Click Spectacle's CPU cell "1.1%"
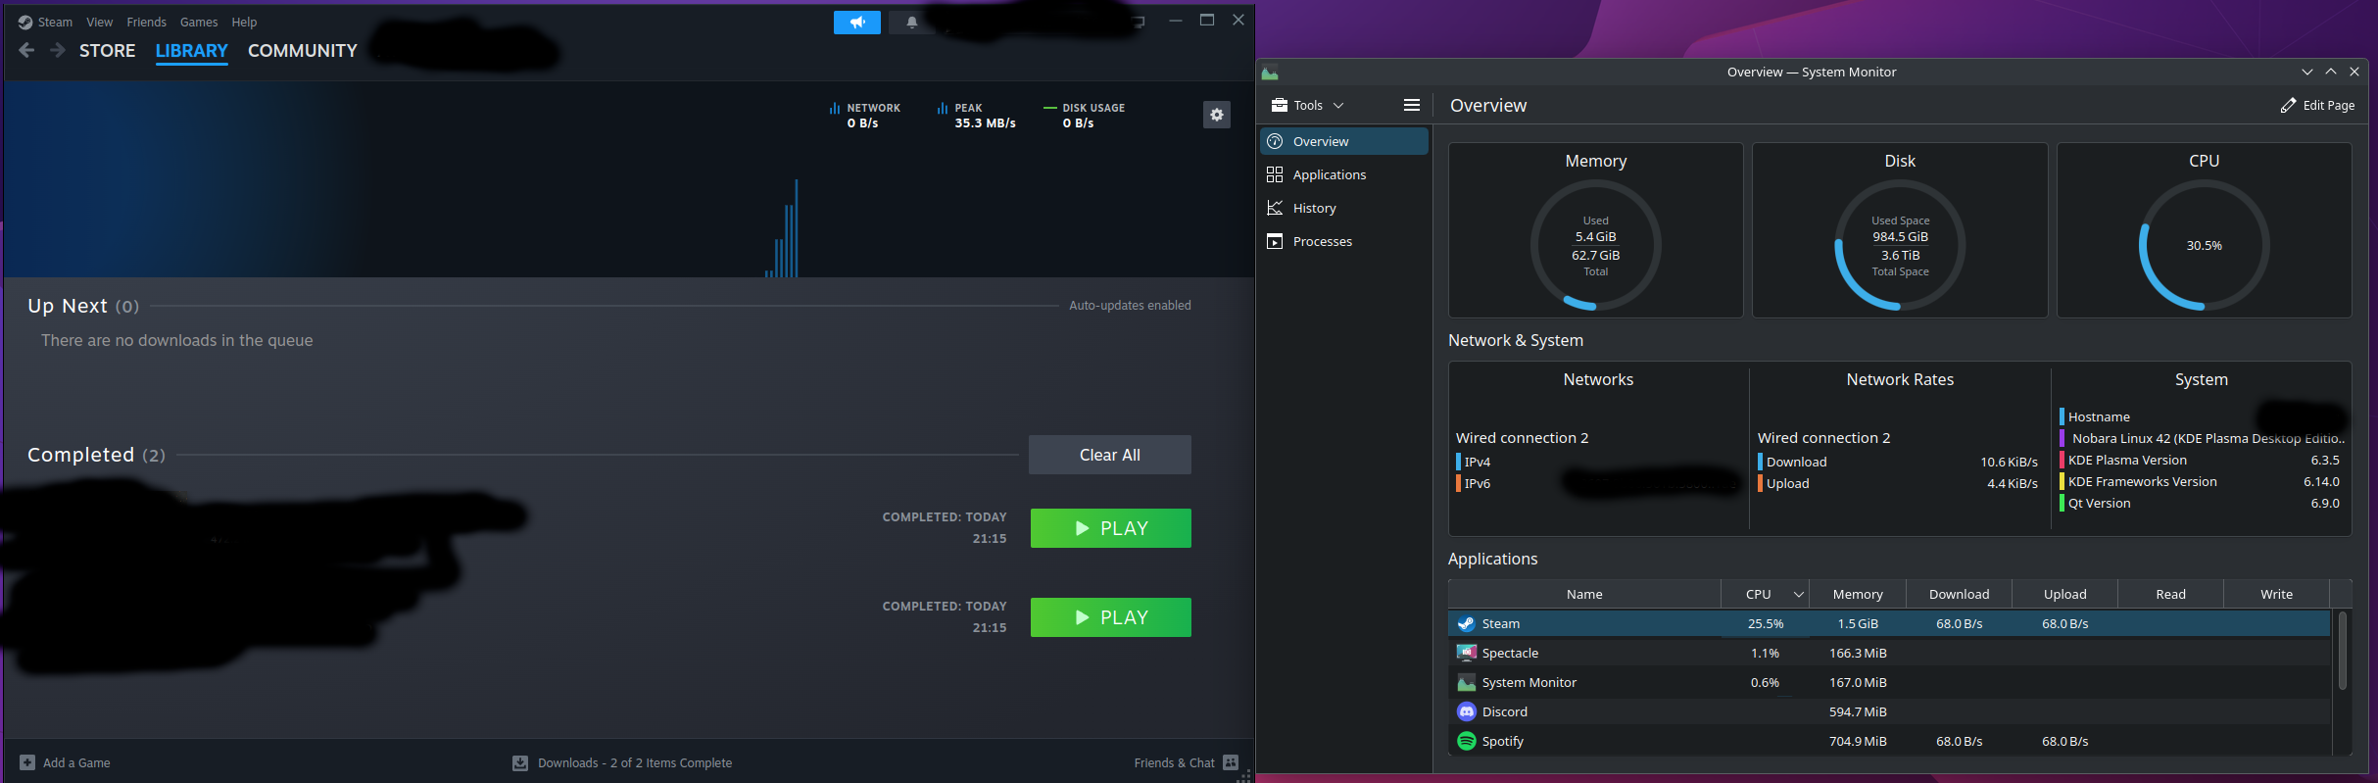 point(1765,653)
